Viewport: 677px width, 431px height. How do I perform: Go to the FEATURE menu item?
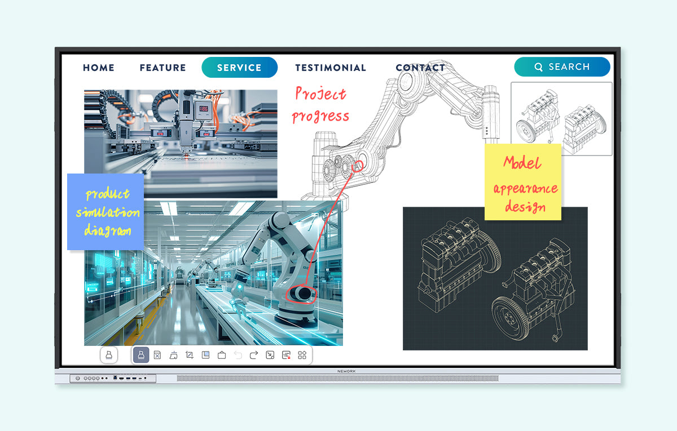click(x=162, y=68)
